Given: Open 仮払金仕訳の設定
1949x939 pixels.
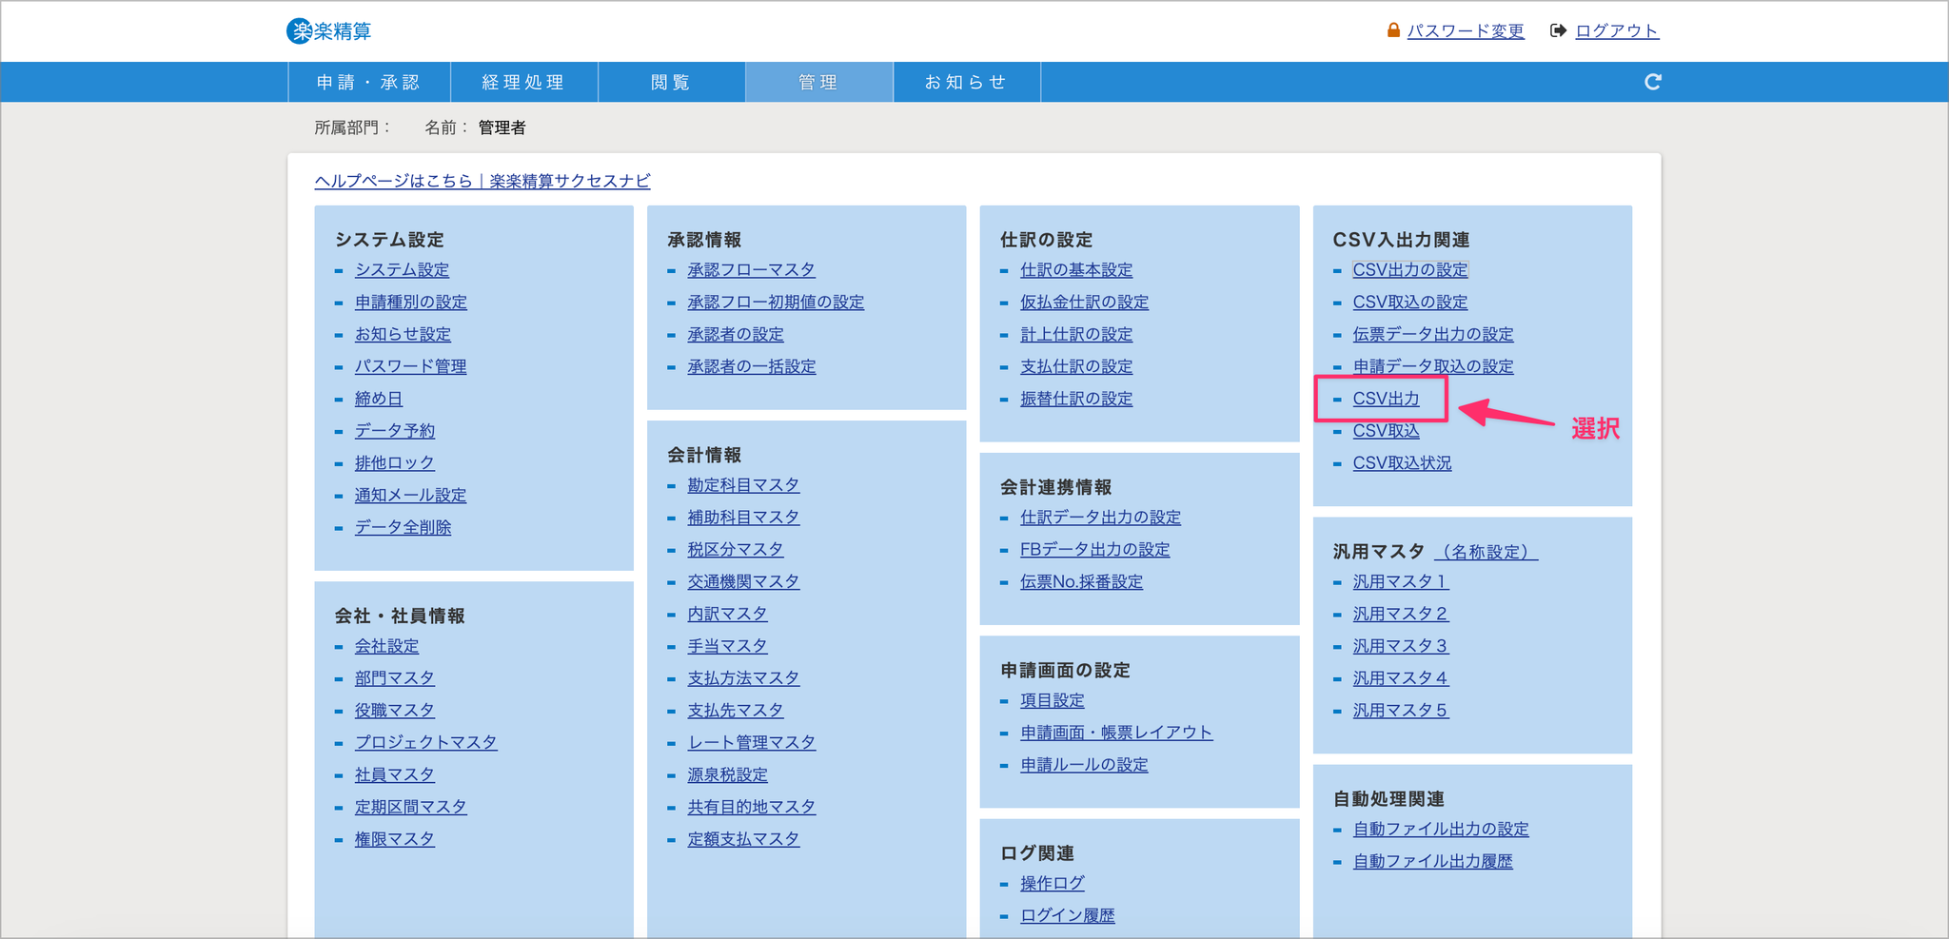Looking at the screenshot, I should [1084, 303].
